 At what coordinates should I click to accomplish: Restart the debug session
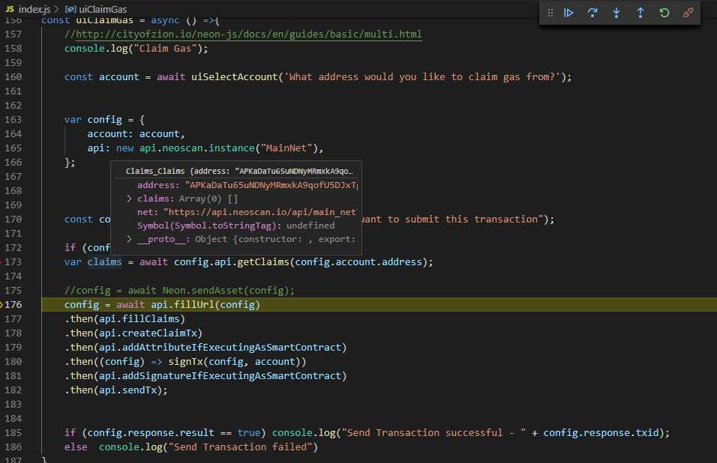(x=664, y=13)
